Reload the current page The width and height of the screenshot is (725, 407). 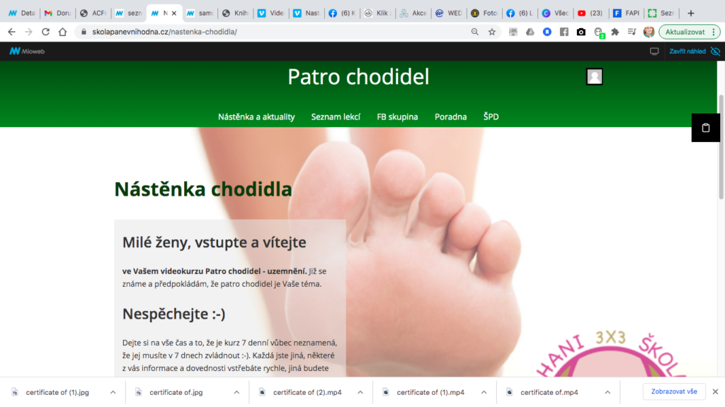pos(45,32)
